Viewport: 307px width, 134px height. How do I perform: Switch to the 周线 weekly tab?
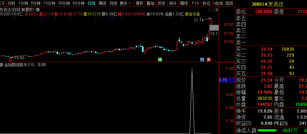click(x=102, y=4)
